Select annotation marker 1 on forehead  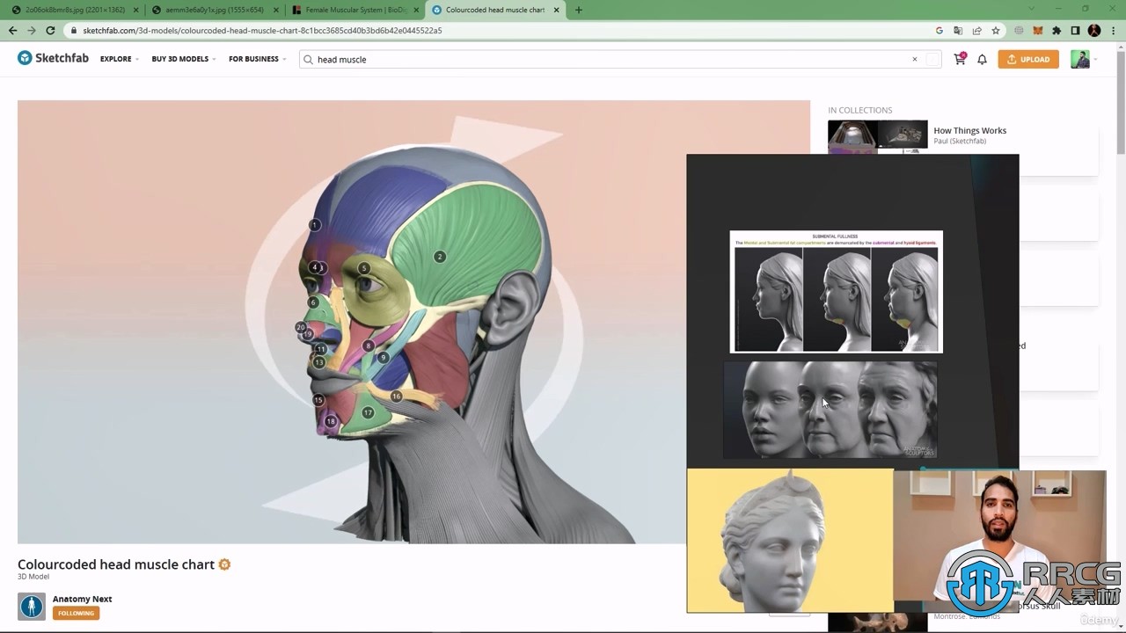coord(314,225)
